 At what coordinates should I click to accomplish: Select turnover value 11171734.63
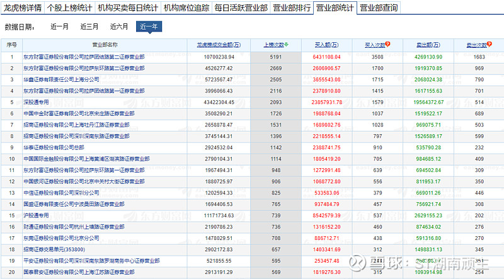pos(219,215)
